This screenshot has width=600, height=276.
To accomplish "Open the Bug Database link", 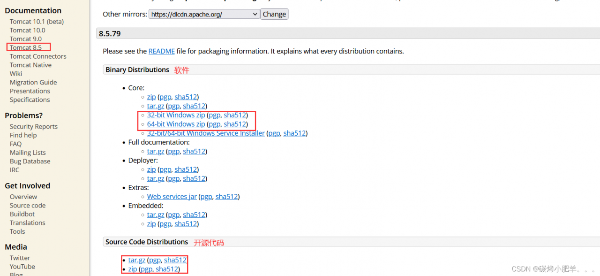I will (30, 161).
